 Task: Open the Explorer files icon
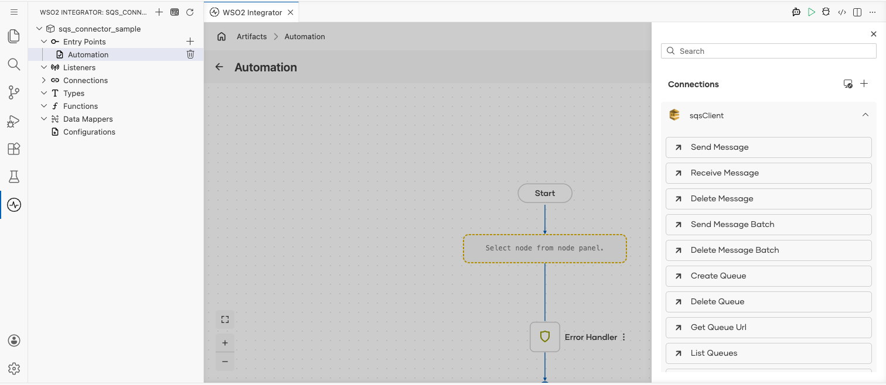click(x=14, y=36)
